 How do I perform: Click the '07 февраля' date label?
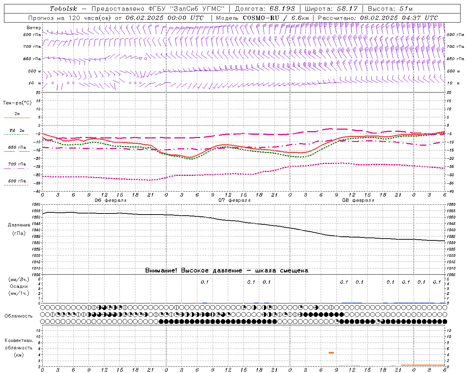234,200
